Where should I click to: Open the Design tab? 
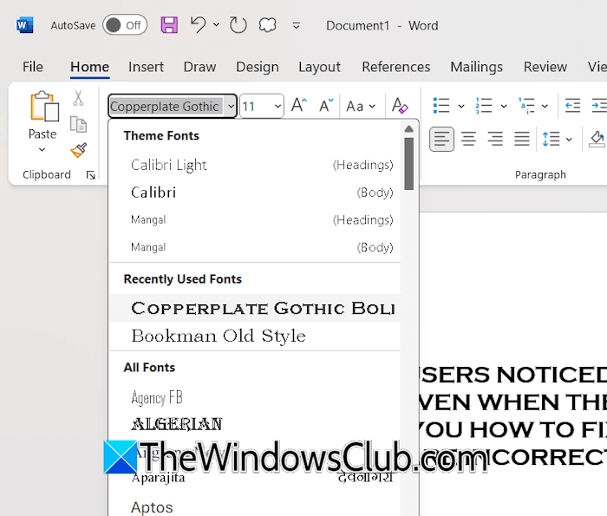[x=258, y=67]
